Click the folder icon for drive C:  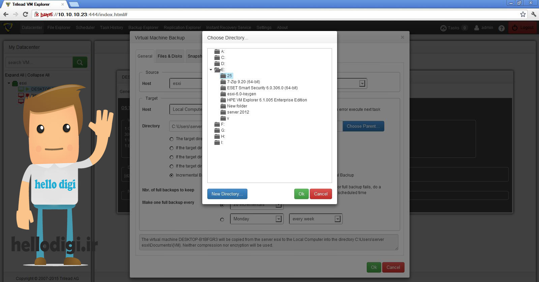tap(217, 58)
